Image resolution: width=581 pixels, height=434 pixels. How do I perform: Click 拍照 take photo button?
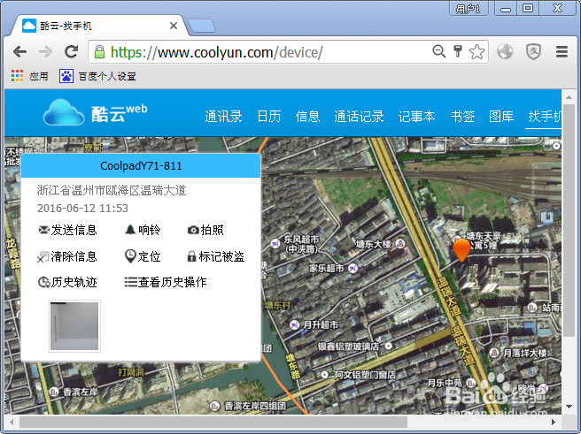pyautogui.click(x=205, y=230)
